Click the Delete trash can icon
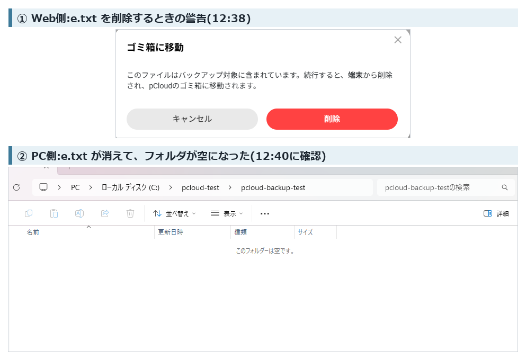The width and height of the screenshot is (526, 360). (x=130, y=213)
